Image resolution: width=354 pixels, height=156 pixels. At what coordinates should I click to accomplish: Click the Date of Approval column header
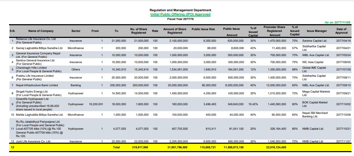[341, 31]
